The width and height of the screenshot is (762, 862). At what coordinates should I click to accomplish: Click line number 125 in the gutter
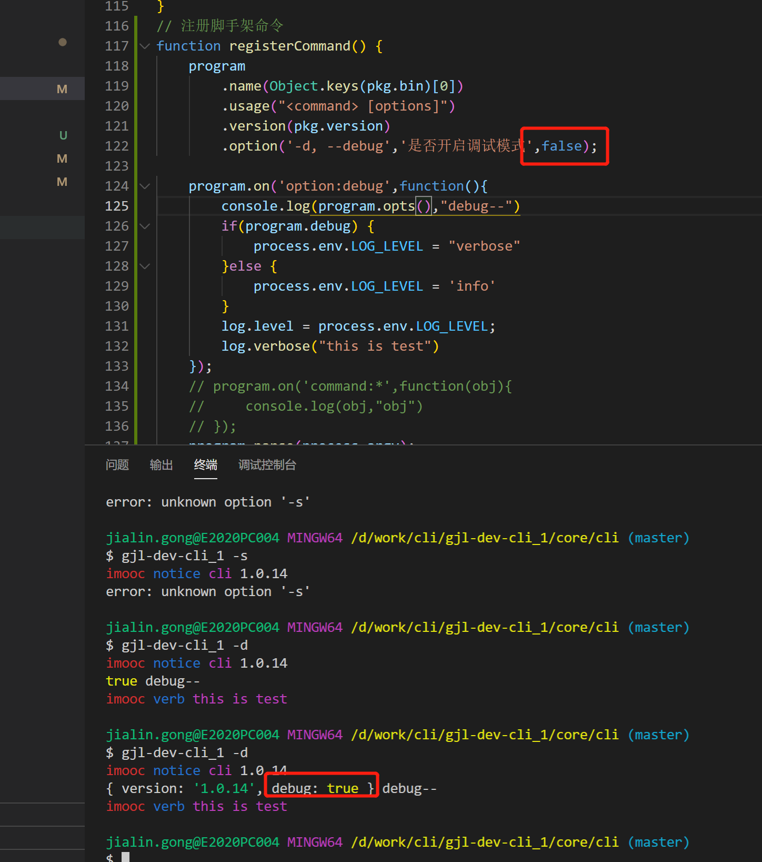(117, 206)
